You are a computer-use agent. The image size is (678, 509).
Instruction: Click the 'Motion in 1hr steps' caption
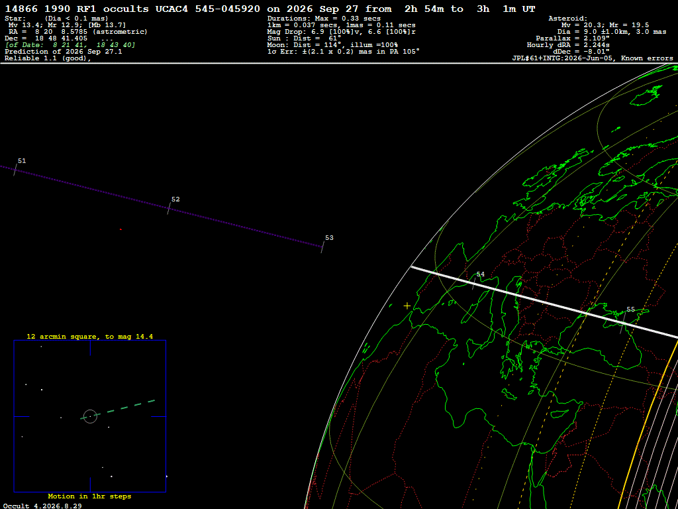click(89, 496)
